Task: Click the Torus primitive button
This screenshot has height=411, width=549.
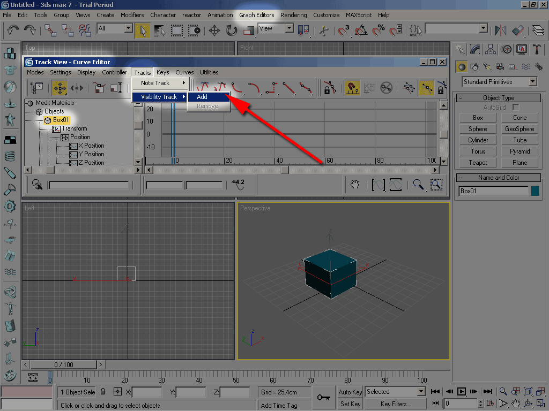Action: point(478,151)
